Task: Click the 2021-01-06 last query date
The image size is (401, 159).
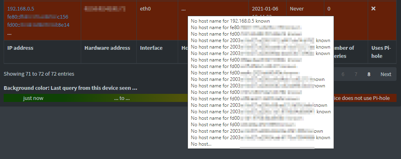Action: click(x=265, y=8)
